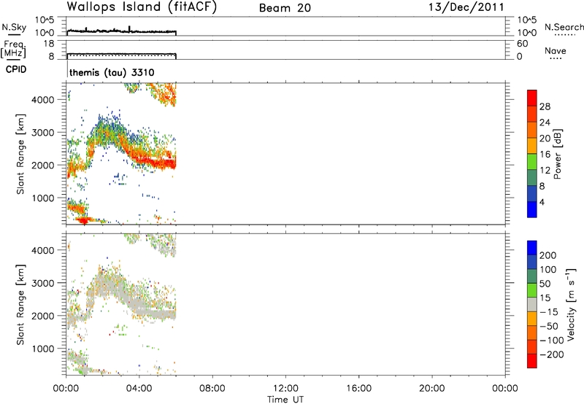Click the gray band of velocity color bar
This screenshot has height=404, width=584.
pos(532,304)
